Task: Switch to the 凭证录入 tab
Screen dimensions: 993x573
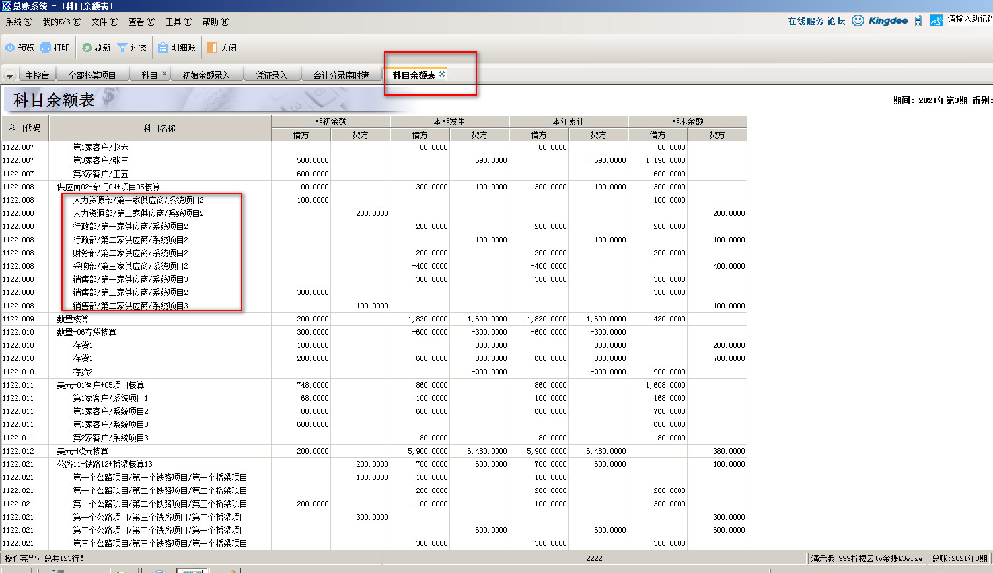Action: pos(272,75)
